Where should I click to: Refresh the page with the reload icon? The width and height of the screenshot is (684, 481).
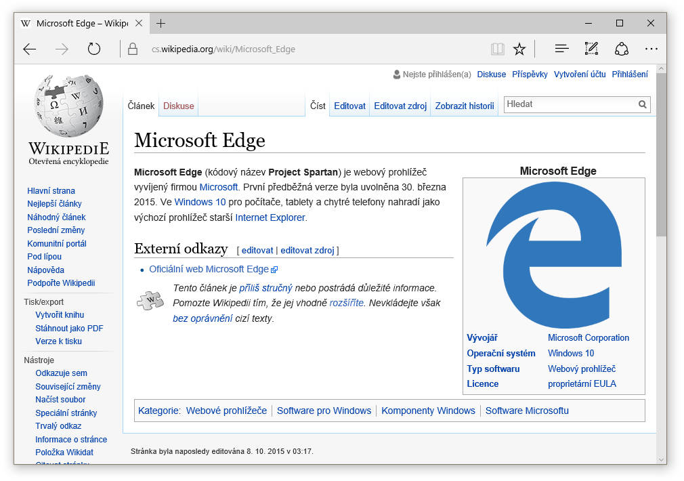point(93,49)
